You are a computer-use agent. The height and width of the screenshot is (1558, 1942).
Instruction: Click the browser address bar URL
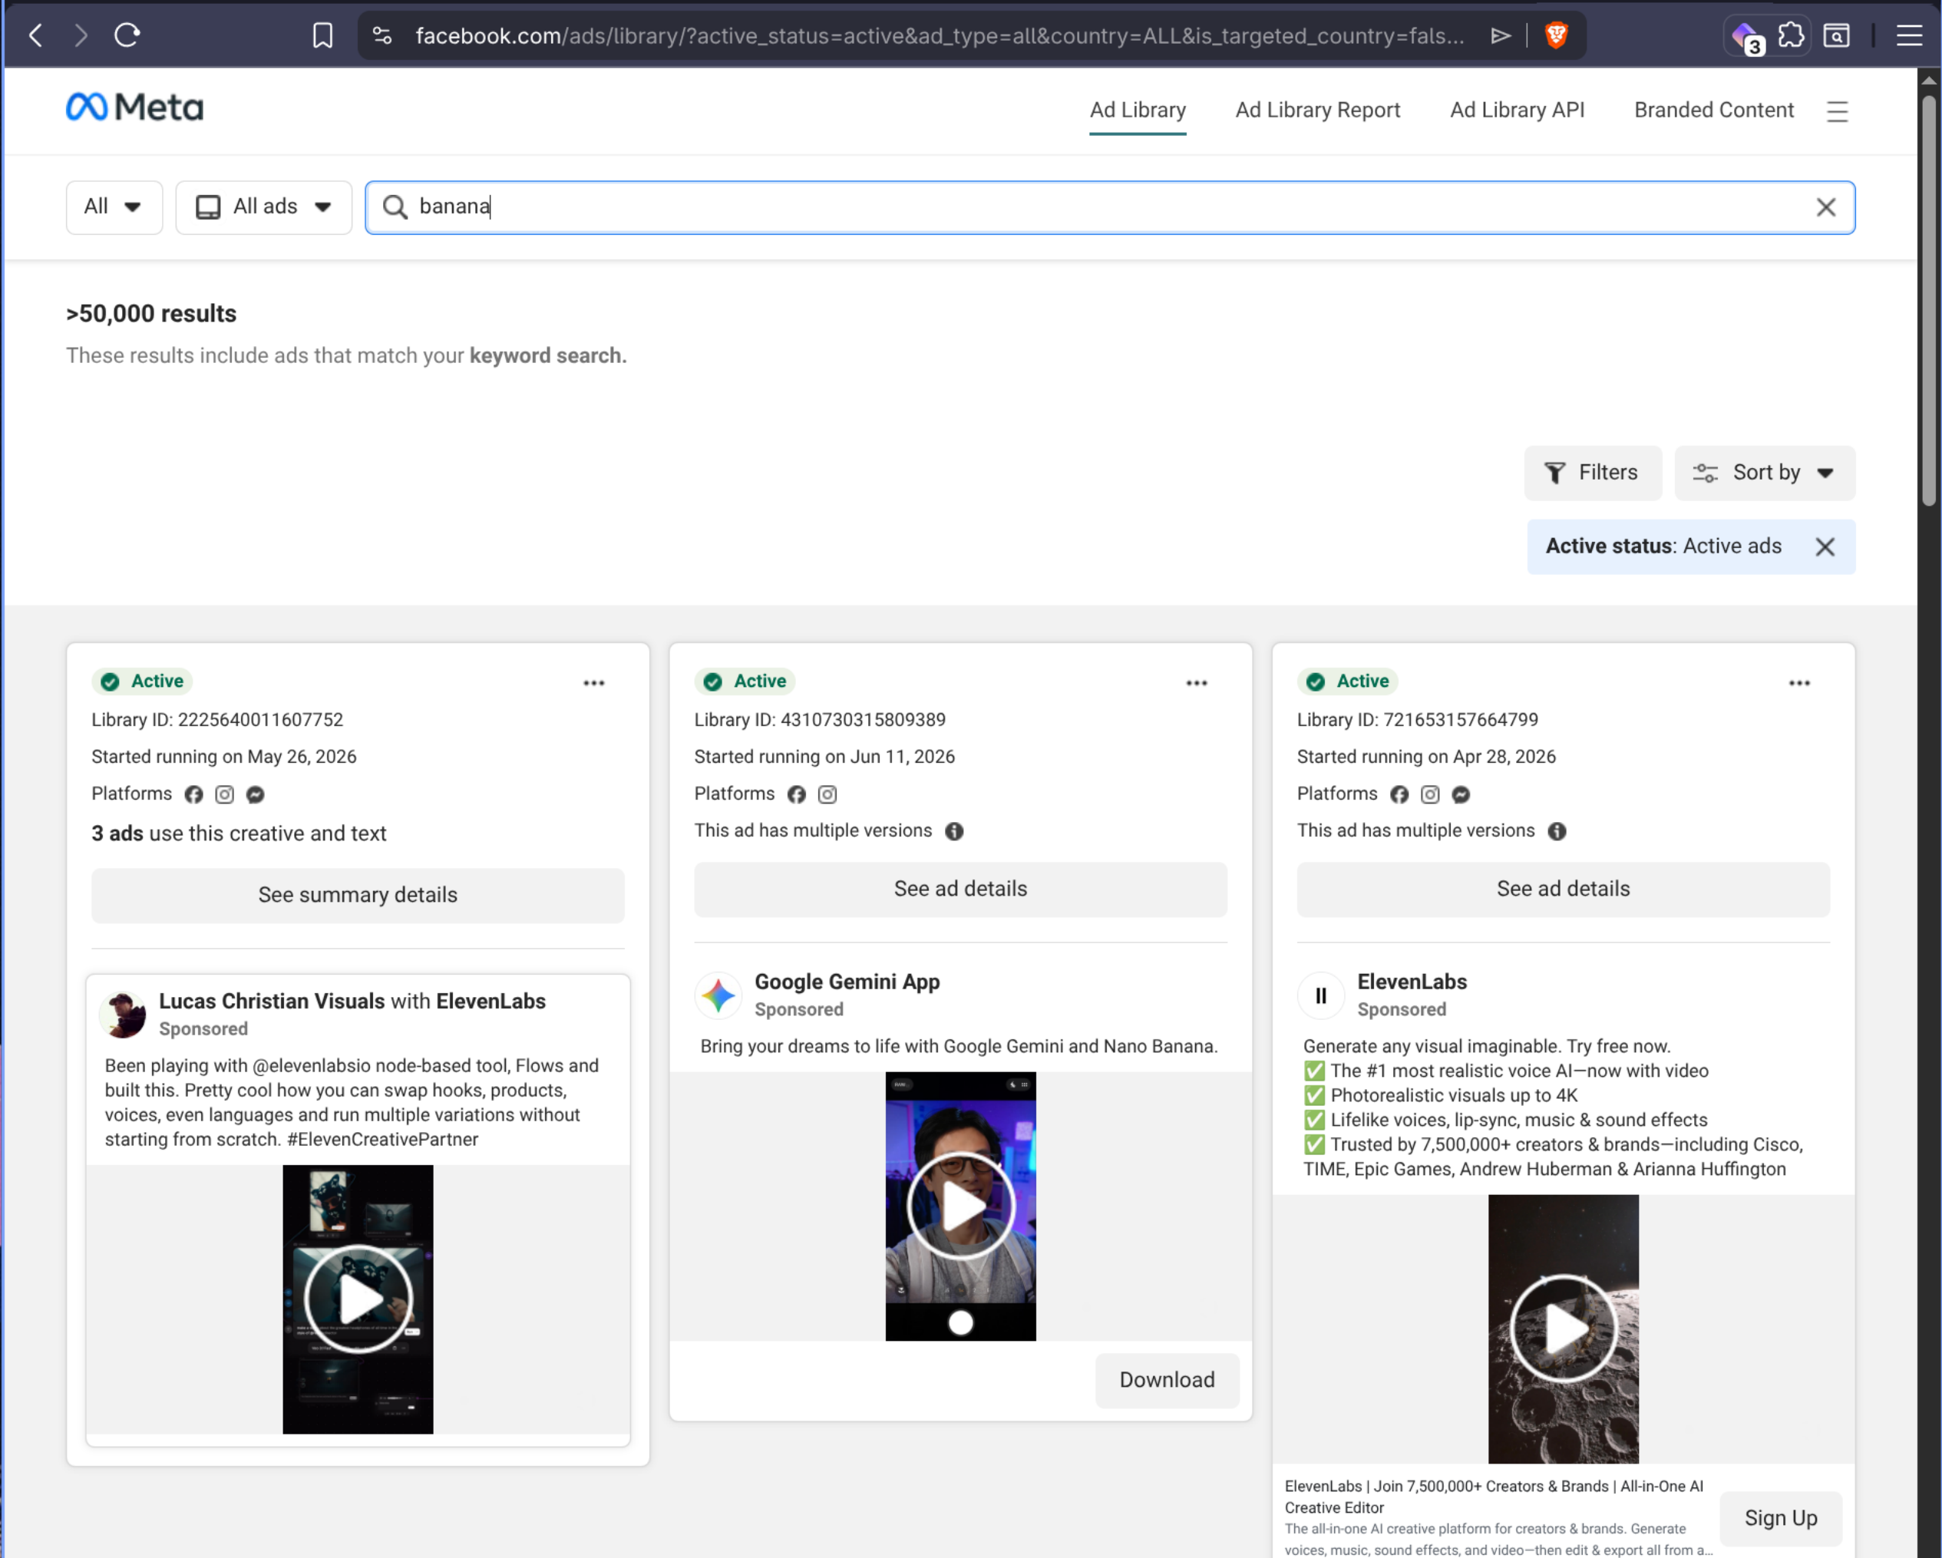coord(939,36)
